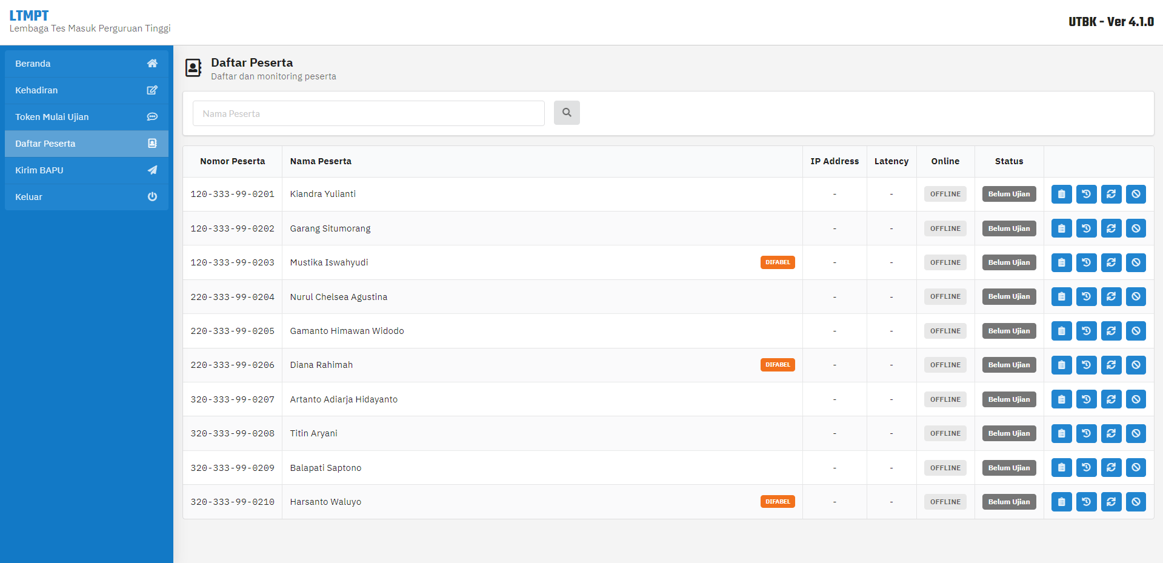Click block ban icon for Nurul Chelsea Agustina
Image resolution: width=1163 pixels, height=563 pixels.
point(1136,297)
